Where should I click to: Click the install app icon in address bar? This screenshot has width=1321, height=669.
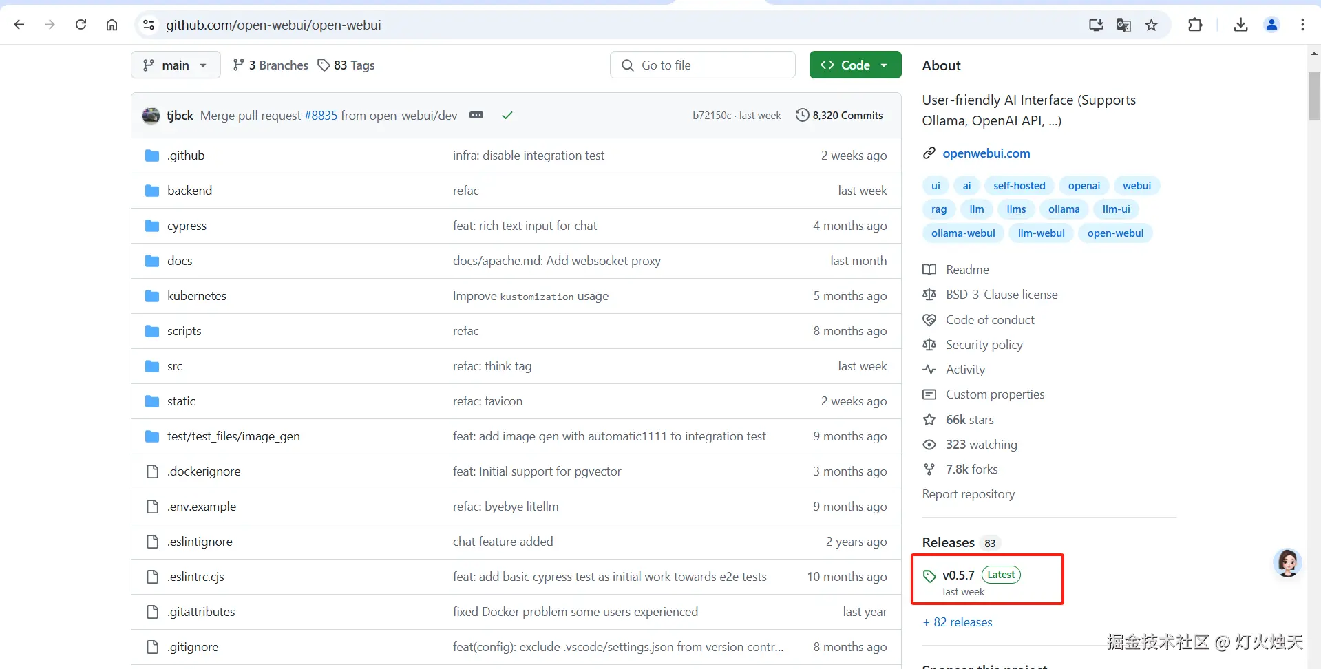pos(1096,25)
